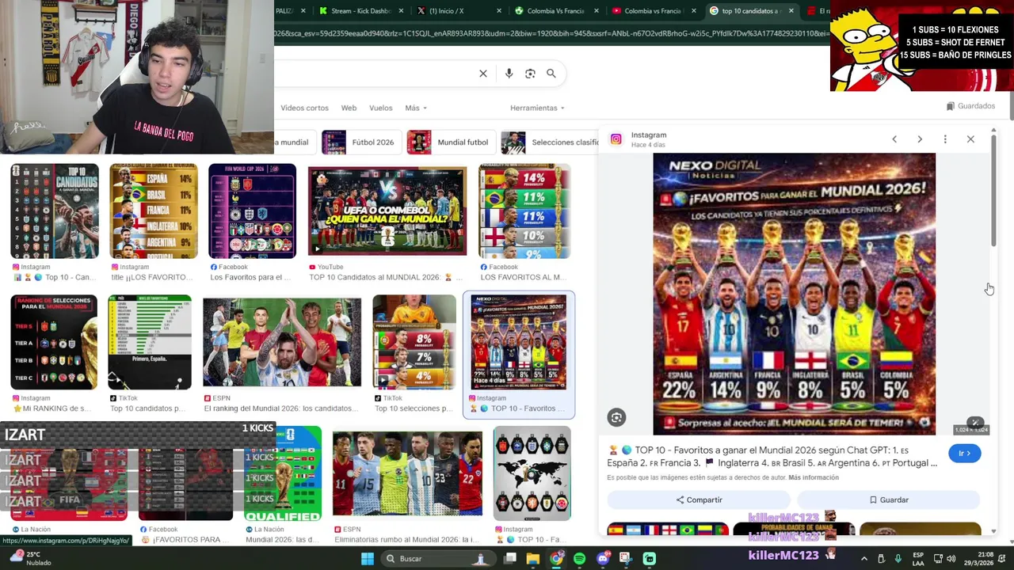Open Task View from the taskbar
1014x570 pixels.
coord(510,559)
